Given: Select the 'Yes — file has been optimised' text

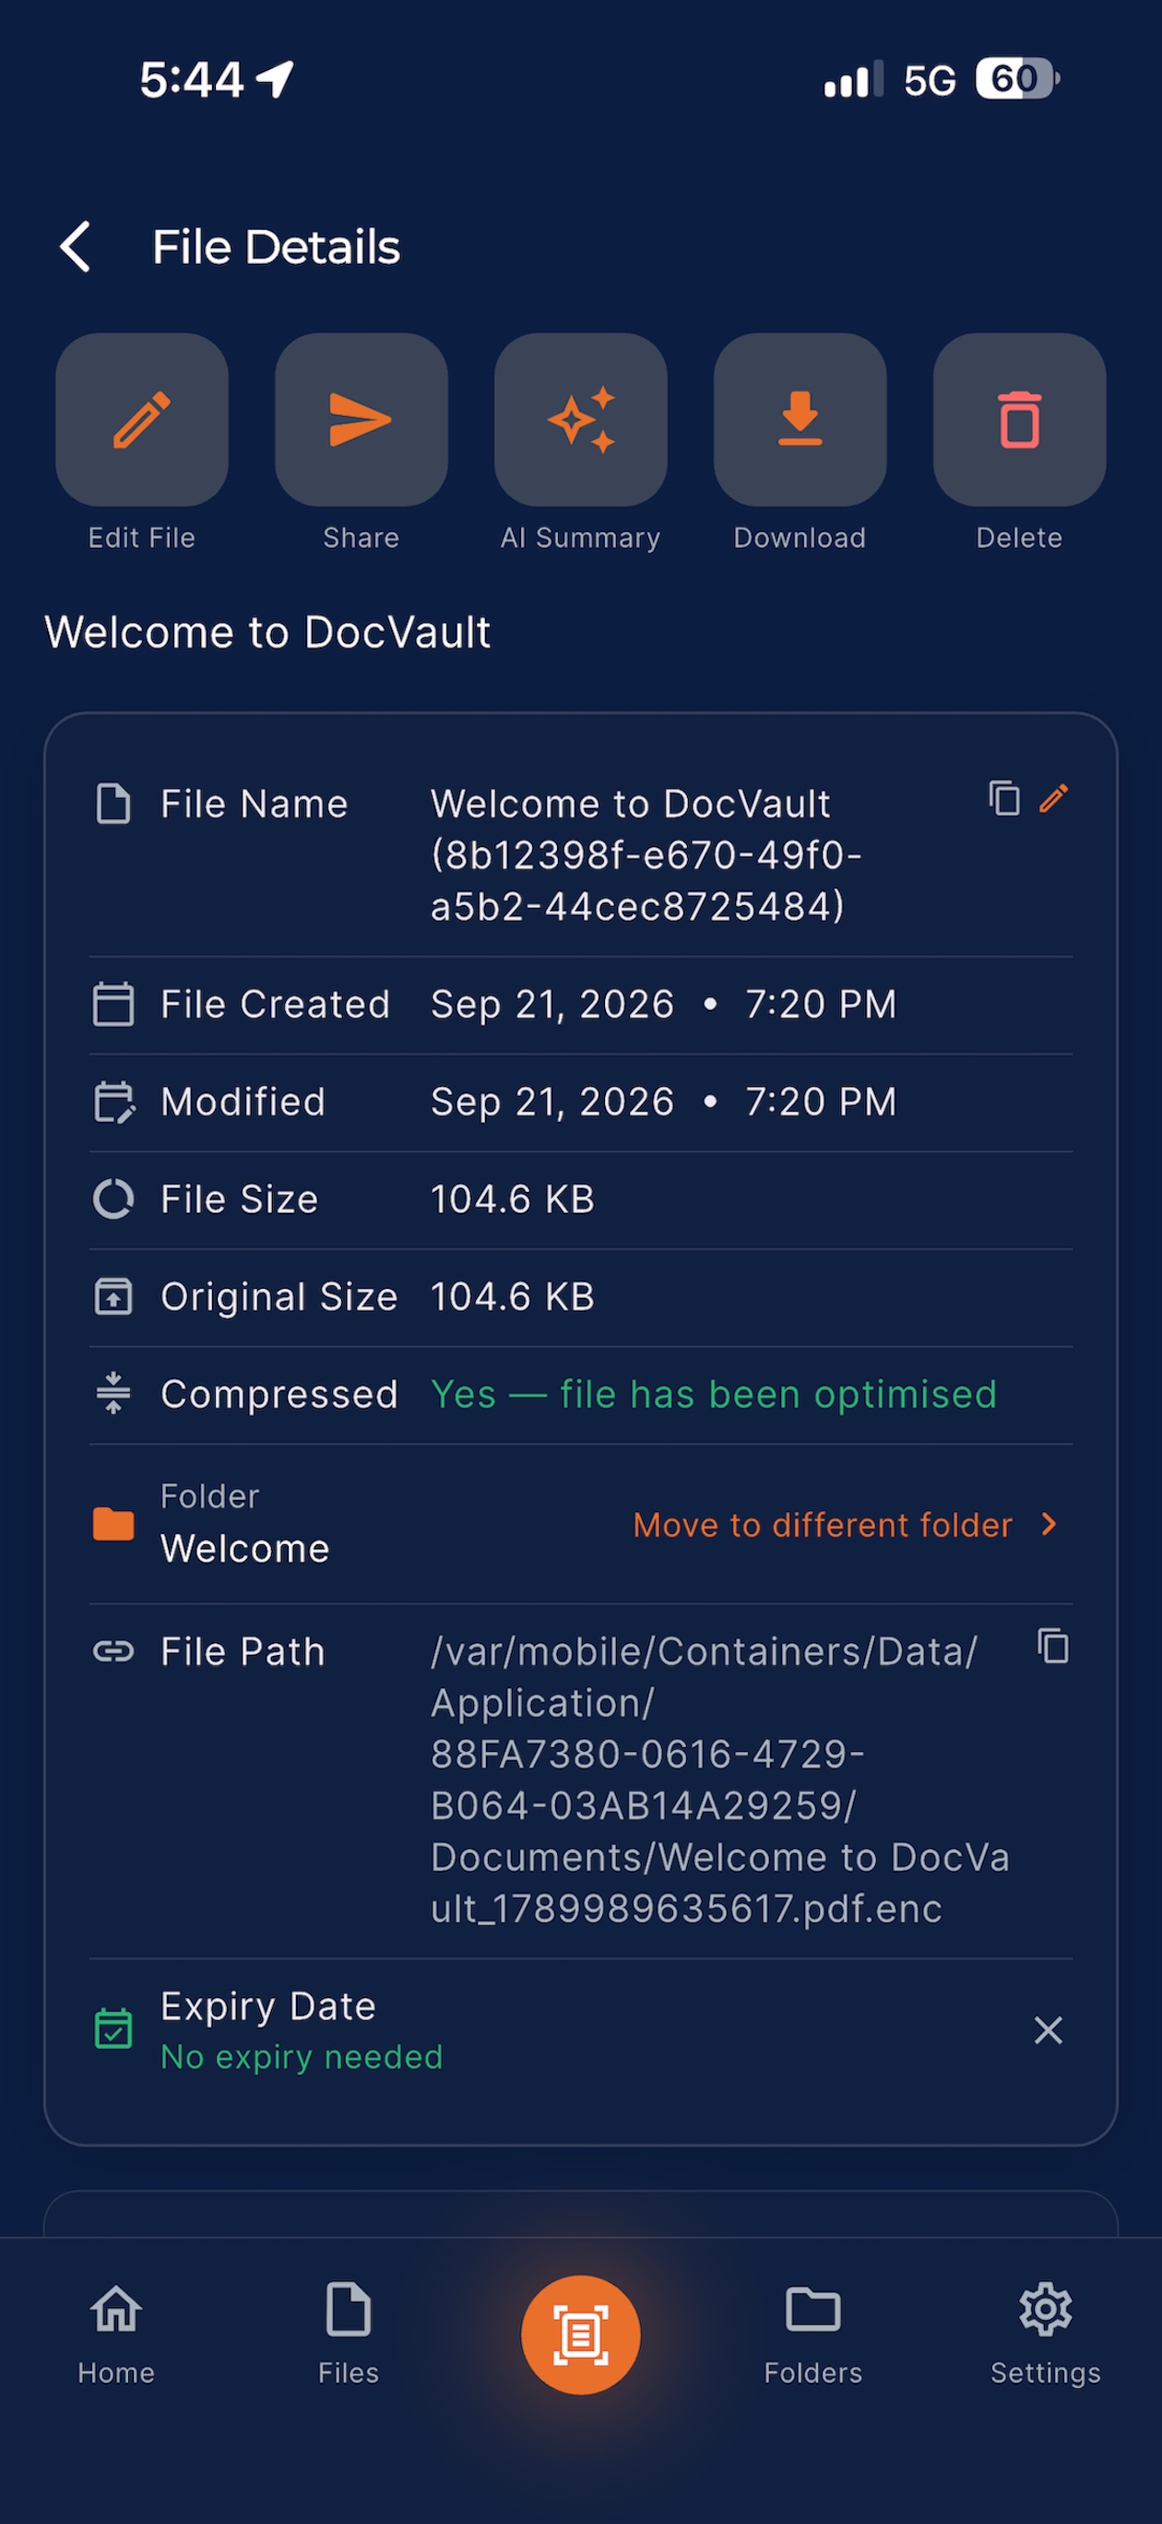Looking at the screenshot, I should (x=714, y=1393).
